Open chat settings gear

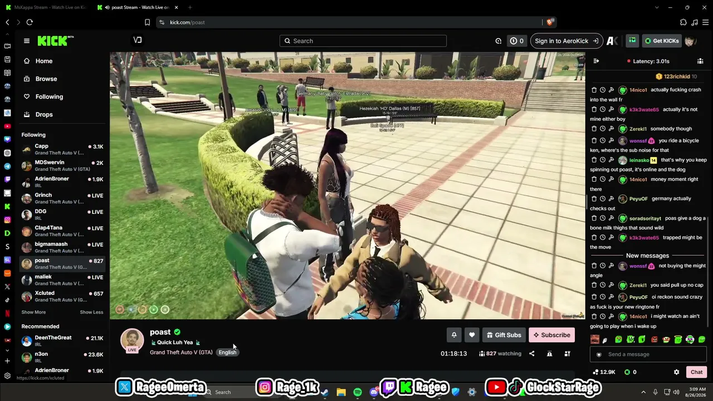pyautogui.click(x=676, y=372)
